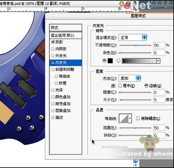Click the 样式 header button

[x=65, y=27]
